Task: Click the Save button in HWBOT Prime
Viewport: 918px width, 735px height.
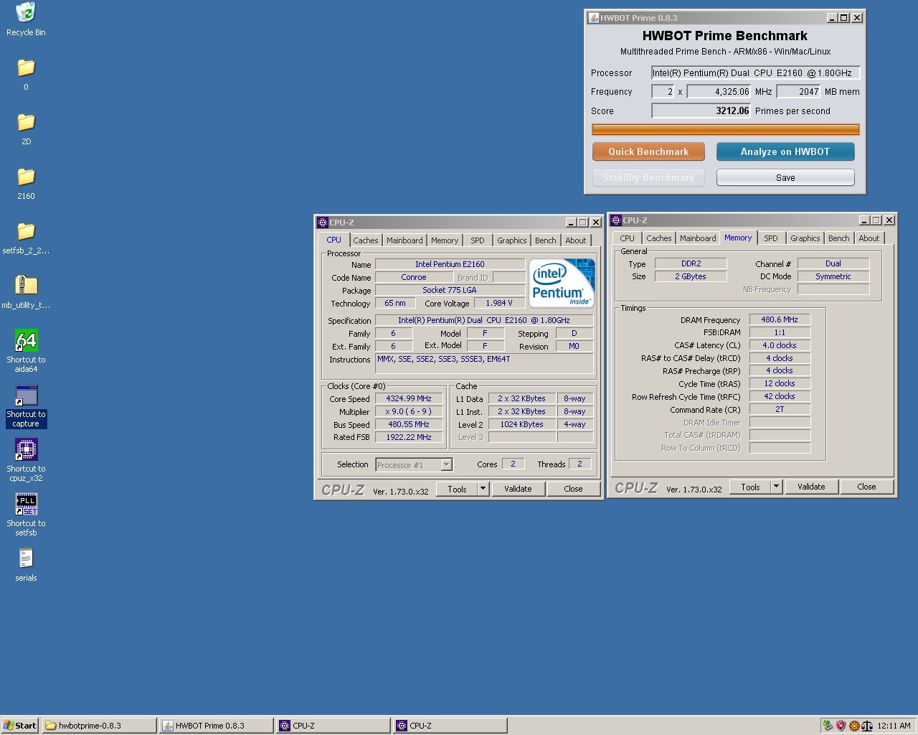Action: [x=785, y=177]
